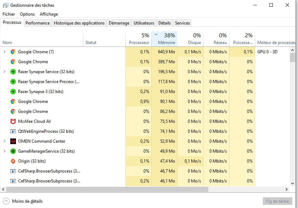Click the Razer Synapse Service Process icon
The height and width of the screenshot is (208, 298).
[13, 81]
